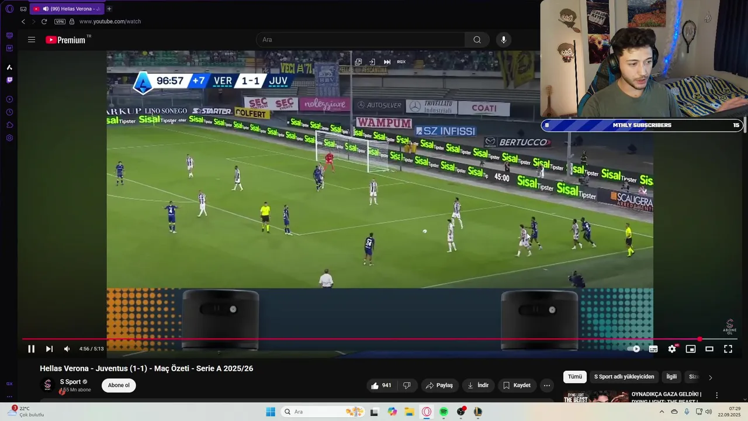The height and width of the screenshot is (421, 748).
Task: Open Dying Light The Beast video thumbnail
Action: (x=595, y=397)
